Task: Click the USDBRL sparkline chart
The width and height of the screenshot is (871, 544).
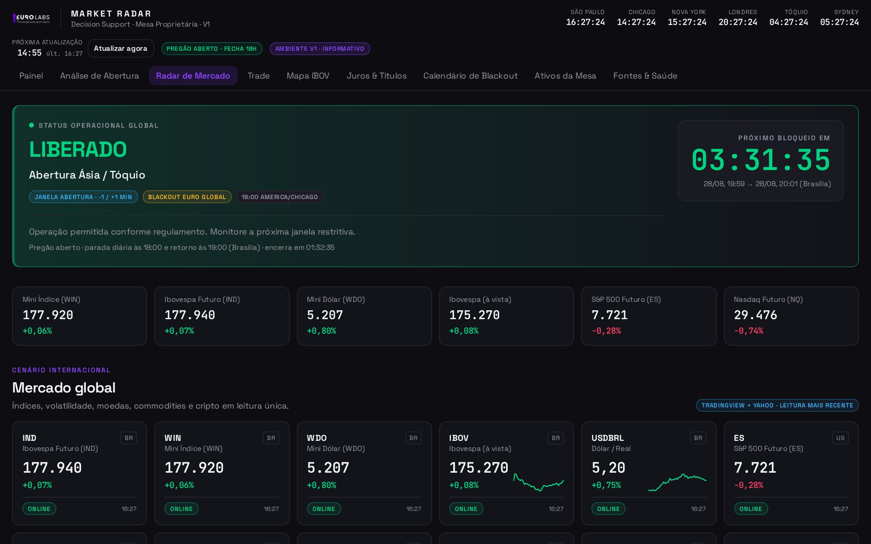Action: click(x=677, y=482)
